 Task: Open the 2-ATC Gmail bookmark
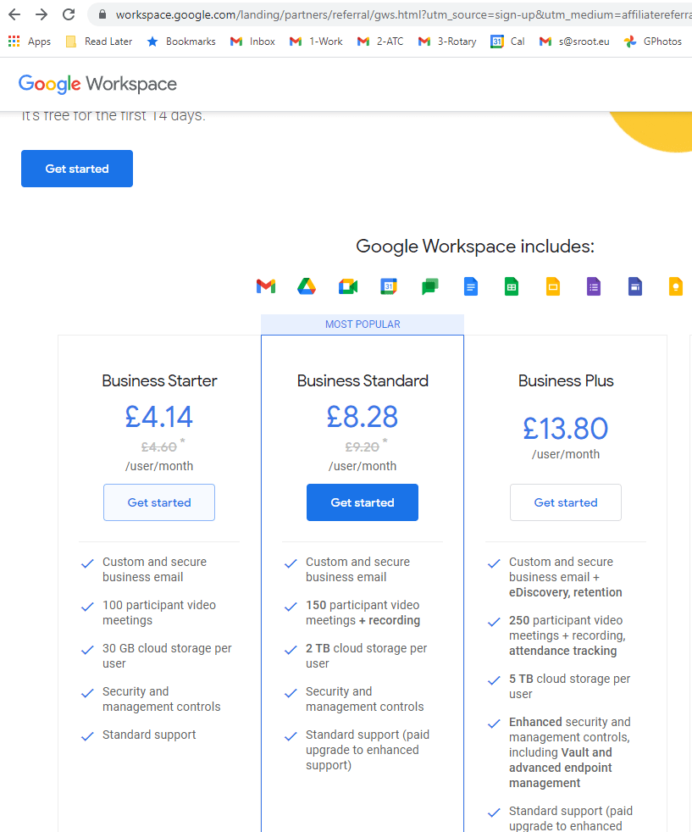[380, 42]
